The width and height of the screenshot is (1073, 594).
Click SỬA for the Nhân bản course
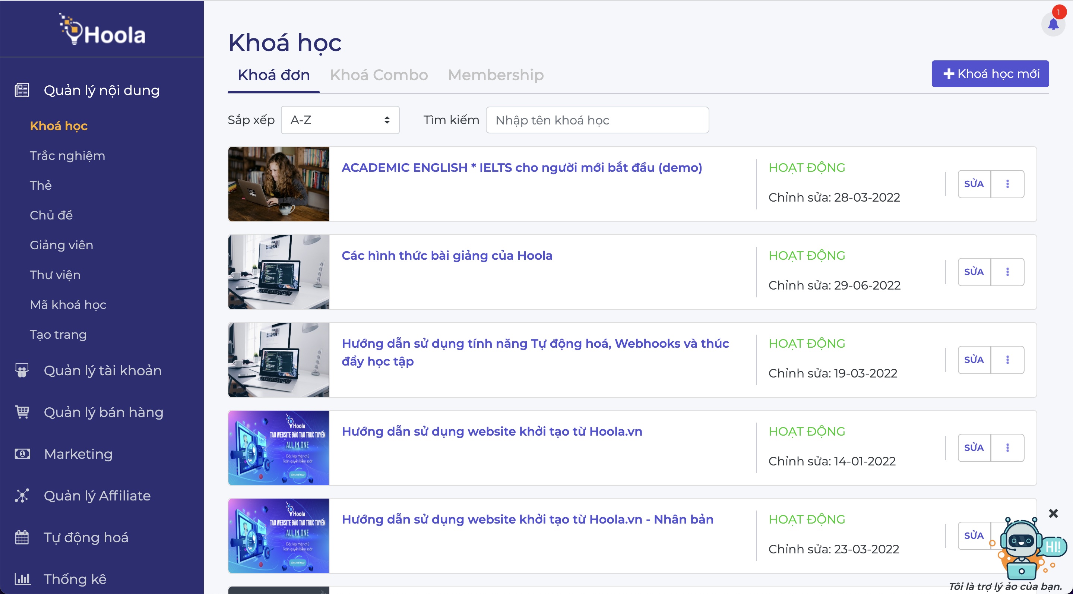click(x=974, y=535)
